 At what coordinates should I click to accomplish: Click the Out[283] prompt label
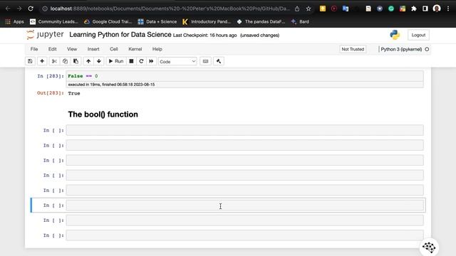(51, 93)
